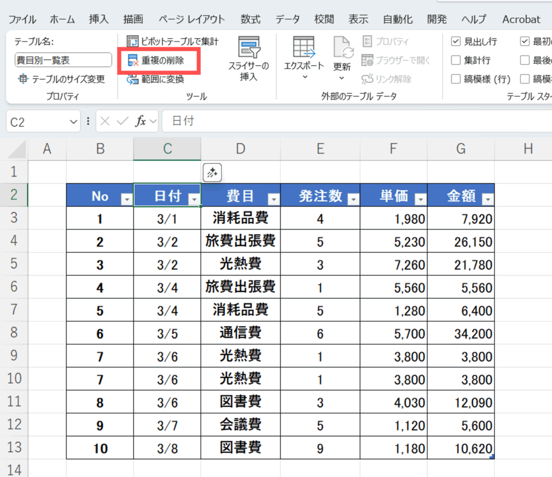Expand the Name Box dropdown arrow
552x477 pixels.
(x=74, y=122)
